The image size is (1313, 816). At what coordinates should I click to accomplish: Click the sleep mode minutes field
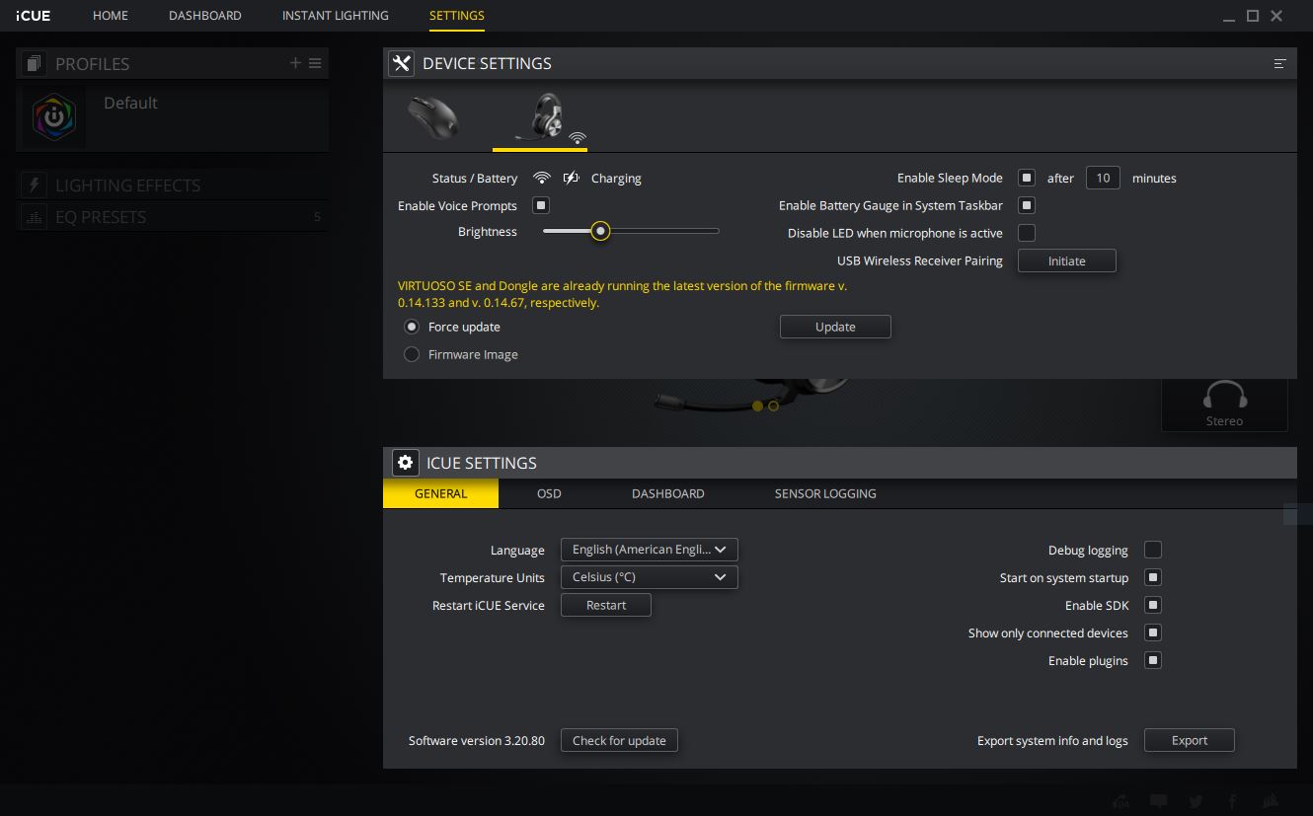click(1103, 178)
